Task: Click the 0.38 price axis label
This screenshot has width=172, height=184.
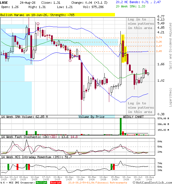Action: (161, 114)
